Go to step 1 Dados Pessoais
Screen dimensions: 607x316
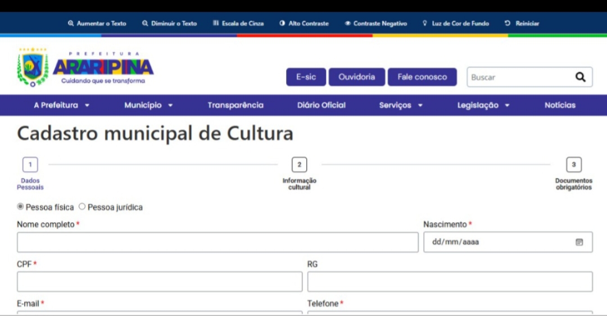click(30, 173)
